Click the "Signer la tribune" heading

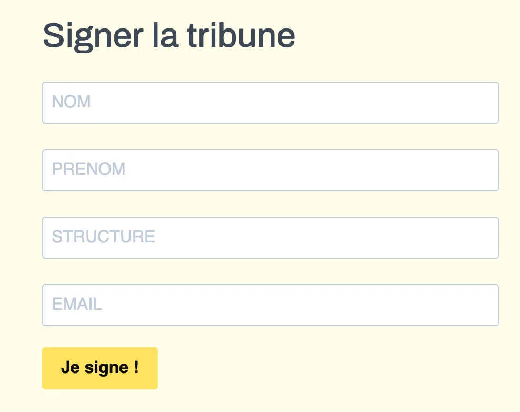tap(168, 36)
